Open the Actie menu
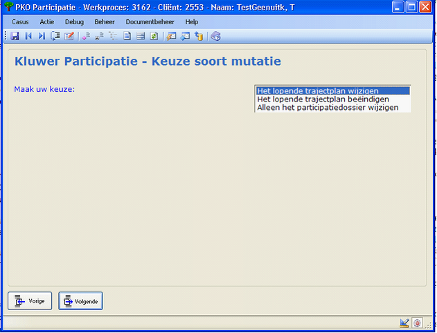 (47, 22)
